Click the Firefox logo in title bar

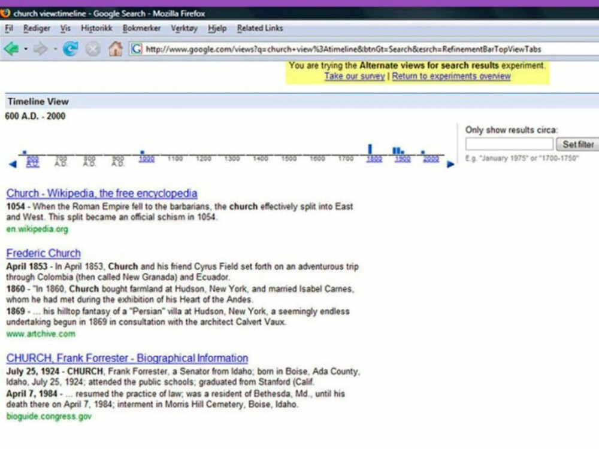tap(5, 13)
